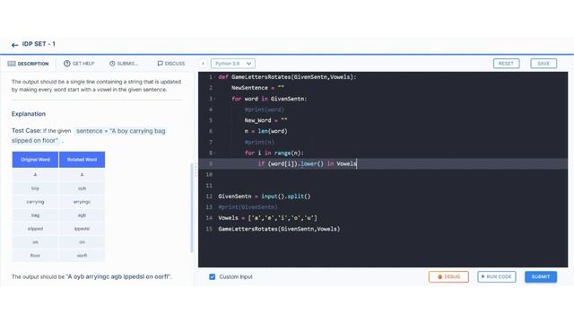Click the NewSentence assignment on line 2
This screenshot has height=323, width=574.
pyautogui.click(x=257, y=88)
